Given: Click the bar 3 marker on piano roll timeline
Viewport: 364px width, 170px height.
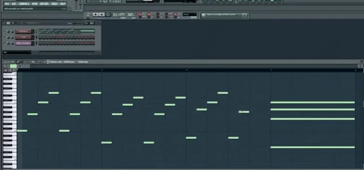Looking at the screenshot, I should [186, 70].
